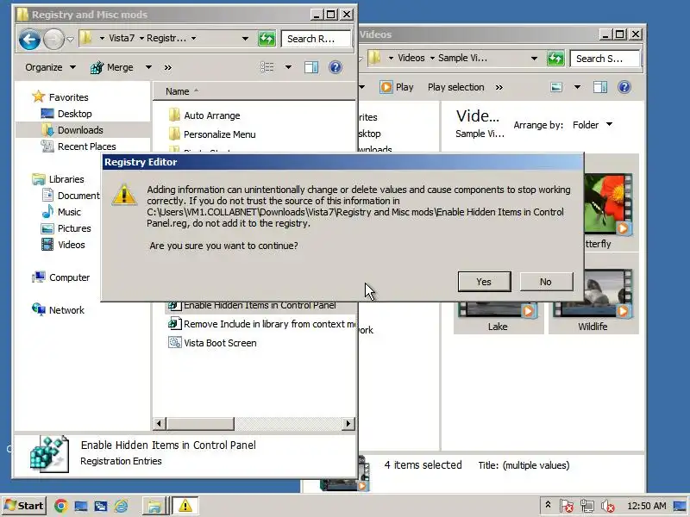Toggle preview pane in Registry window
Viewport: 690px width, 517px height.
coord(311,67)
